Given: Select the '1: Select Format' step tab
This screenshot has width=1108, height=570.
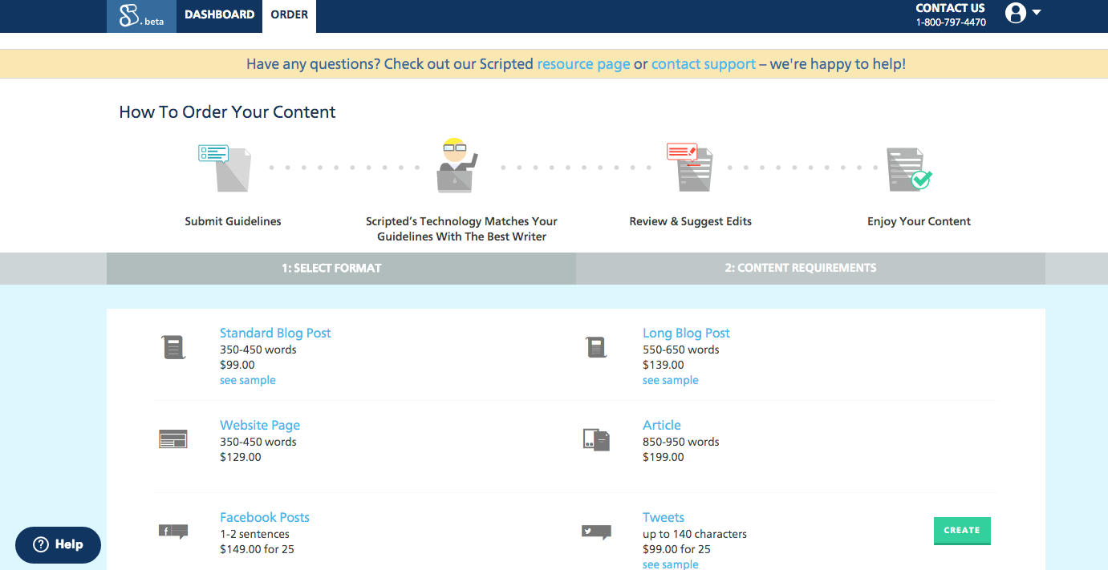Looking at the screenshot, I should click(341, 269).
